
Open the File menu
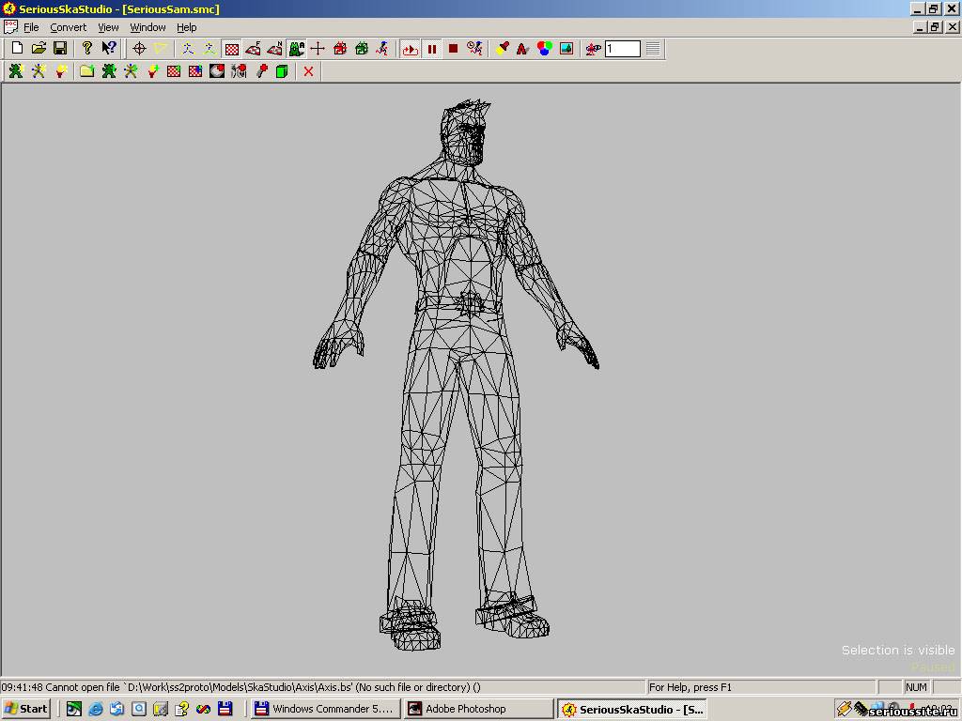31,27
